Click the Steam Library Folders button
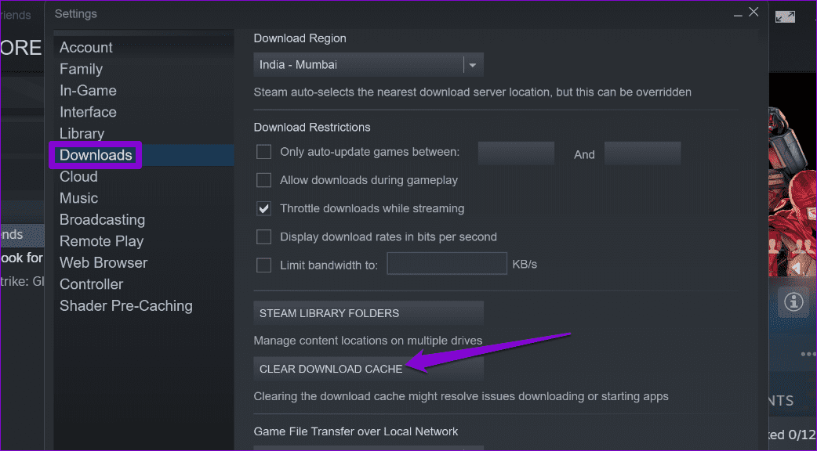Screen dimensions: 817x451 369,313
